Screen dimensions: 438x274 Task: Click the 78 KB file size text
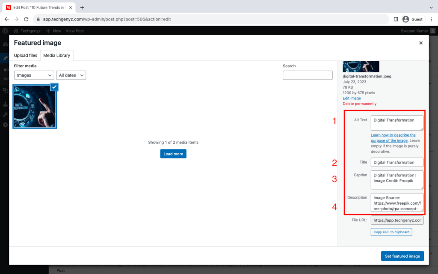[348, 87]
